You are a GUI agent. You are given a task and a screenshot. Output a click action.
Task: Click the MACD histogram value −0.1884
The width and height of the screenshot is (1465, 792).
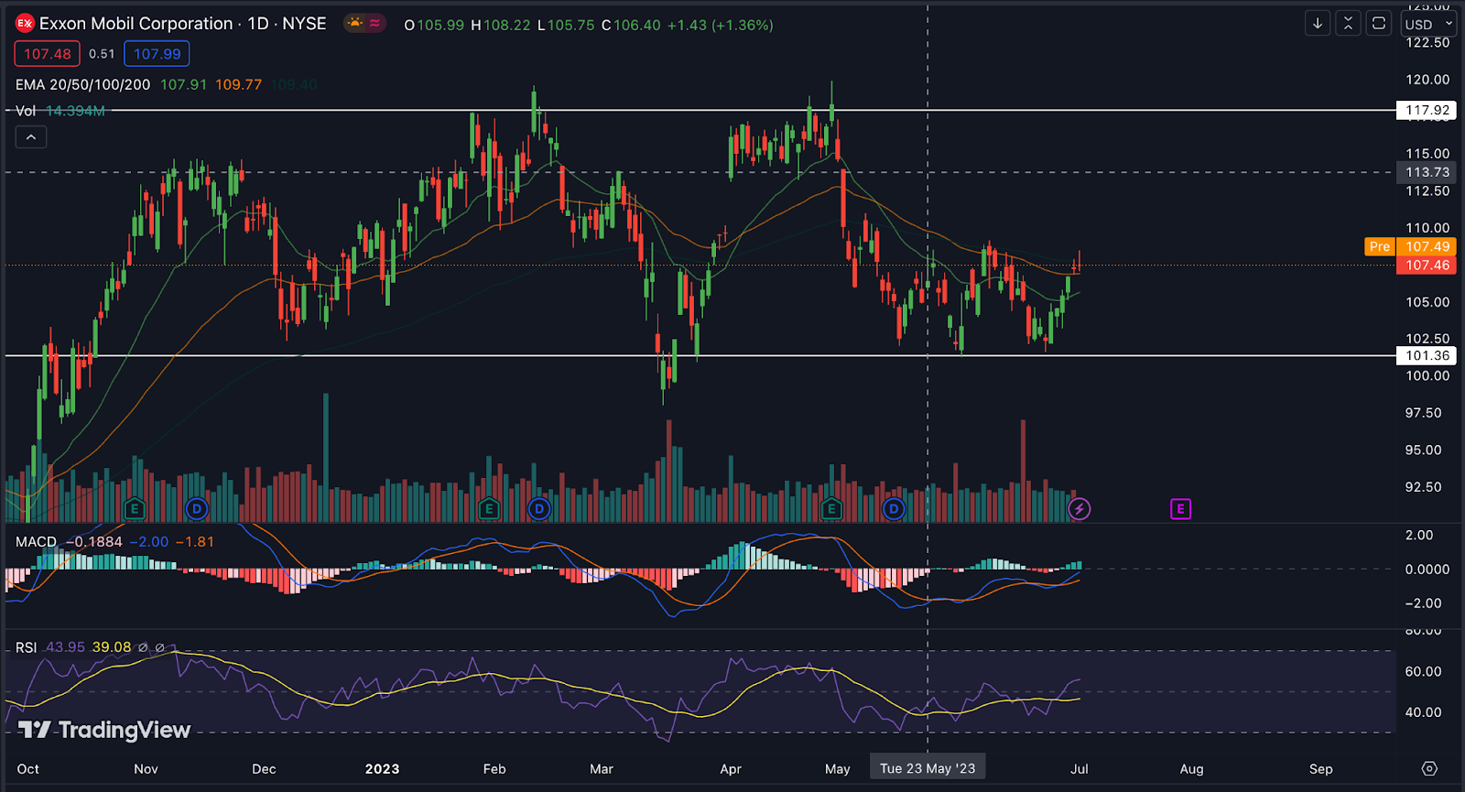click(93, 542)
